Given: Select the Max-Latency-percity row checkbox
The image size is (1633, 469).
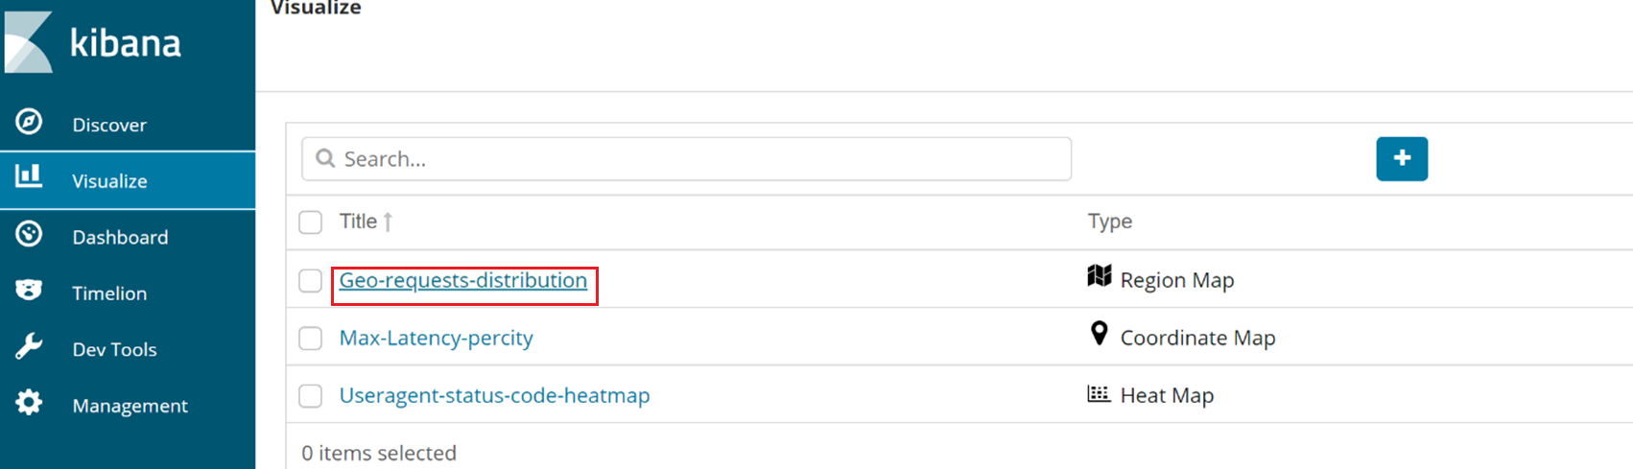Looking at the screenshot, I should (x=310, y=338).
